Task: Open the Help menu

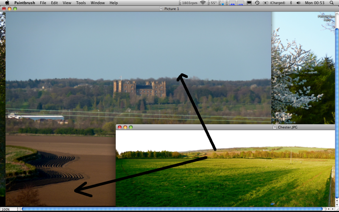Action: (x=114, y=3)
